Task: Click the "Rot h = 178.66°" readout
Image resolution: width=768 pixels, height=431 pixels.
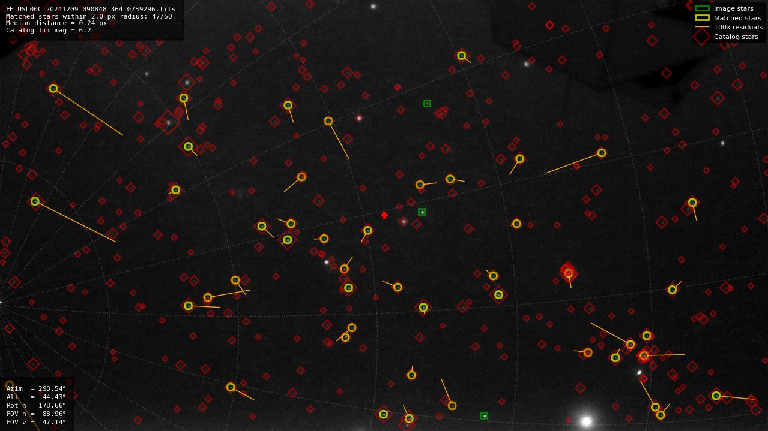Action: [x=36, y=405]
